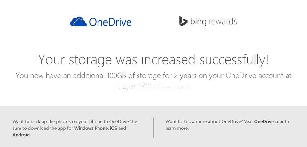Click the blue OneDrive cloud icon

click(78, 21)
